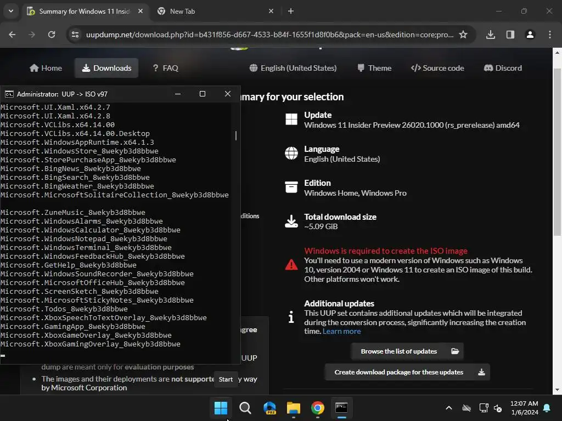
Task: Click the web page vertical scrollbar thumb
Action: point(557,152)
